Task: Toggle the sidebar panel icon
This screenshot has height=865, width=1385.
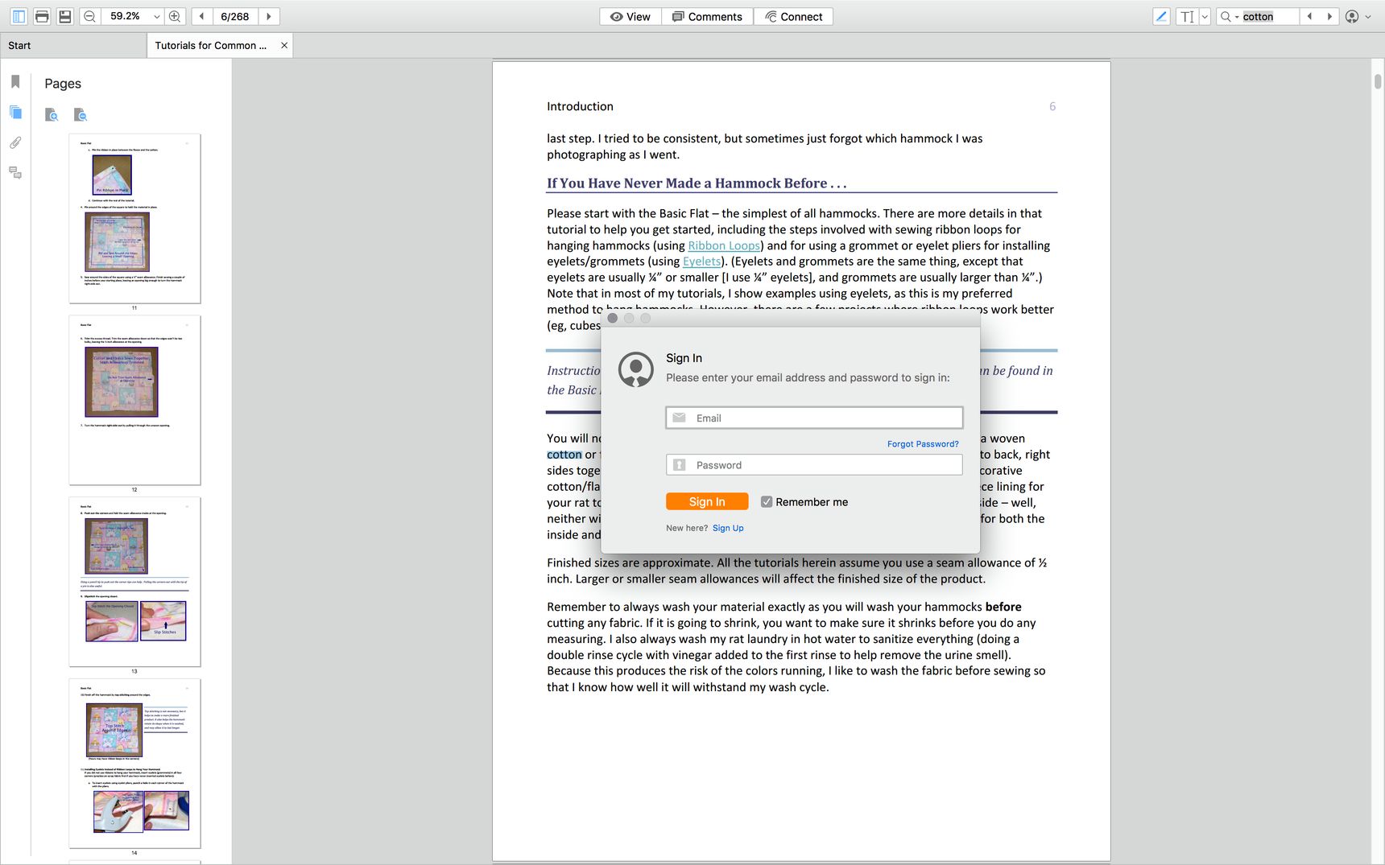Action: (19, 16)
